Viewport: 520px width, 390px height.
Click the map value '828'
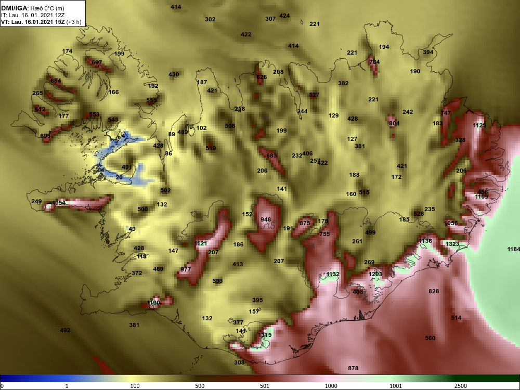(x=434, y=291)
